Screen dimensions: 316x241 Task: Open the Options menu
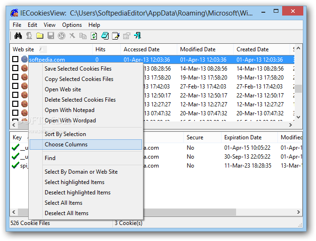coord(72,25)
